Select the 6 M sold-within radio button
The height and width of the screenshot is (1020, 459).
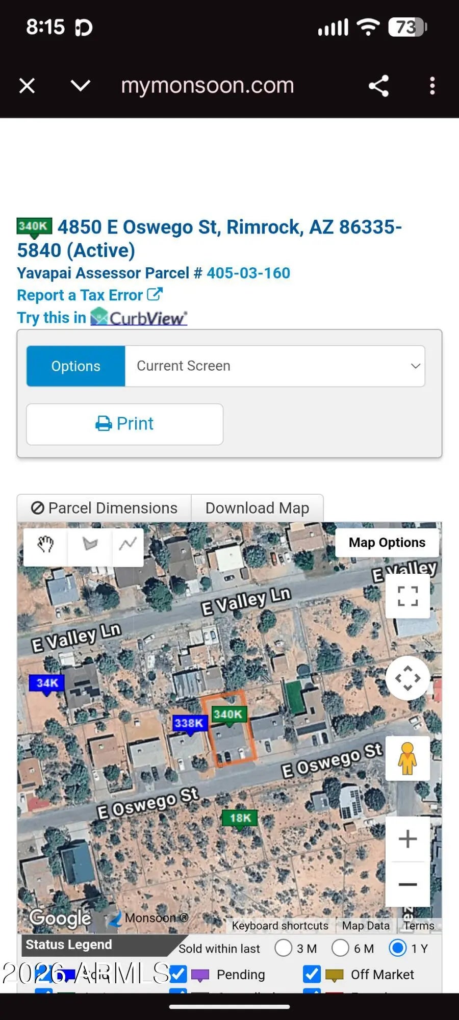coord(340,948)
